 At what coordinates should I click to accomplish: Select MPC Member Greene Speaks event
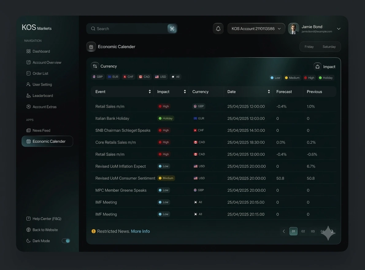coord(213,190)
